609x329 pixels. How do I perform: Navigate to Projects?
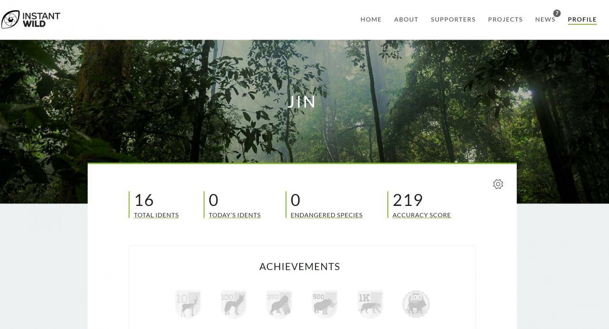[x=505, y=19]
